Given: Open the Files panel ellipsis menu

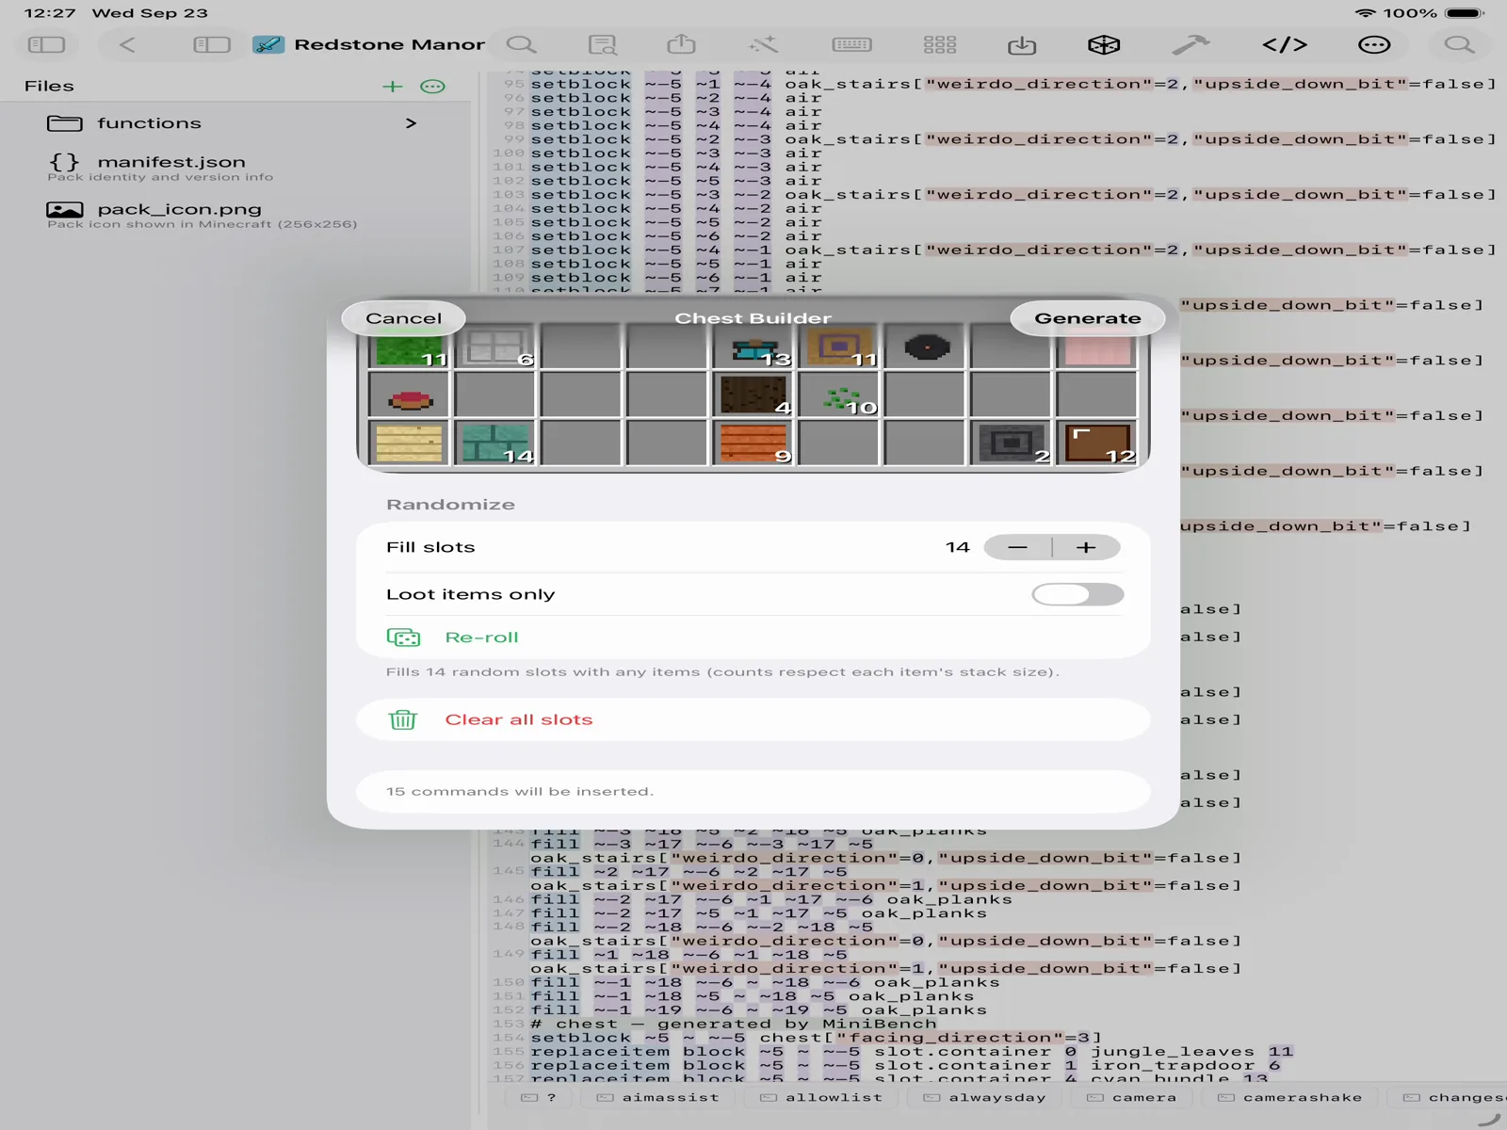Looking at the screenshot, I should (x=432, y=87).
